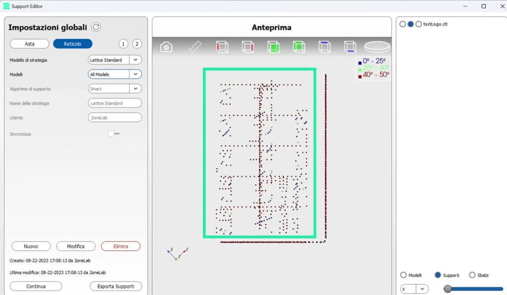Select the Sbalzi radio button

pos(472,275)
